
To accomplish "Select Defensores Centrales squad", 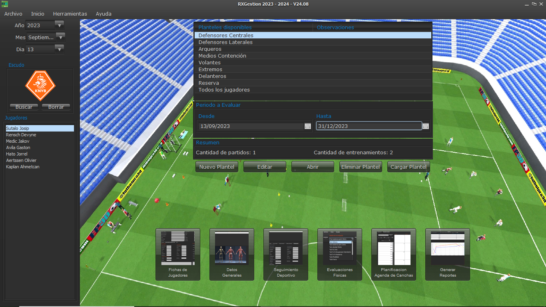I will 313,36.
